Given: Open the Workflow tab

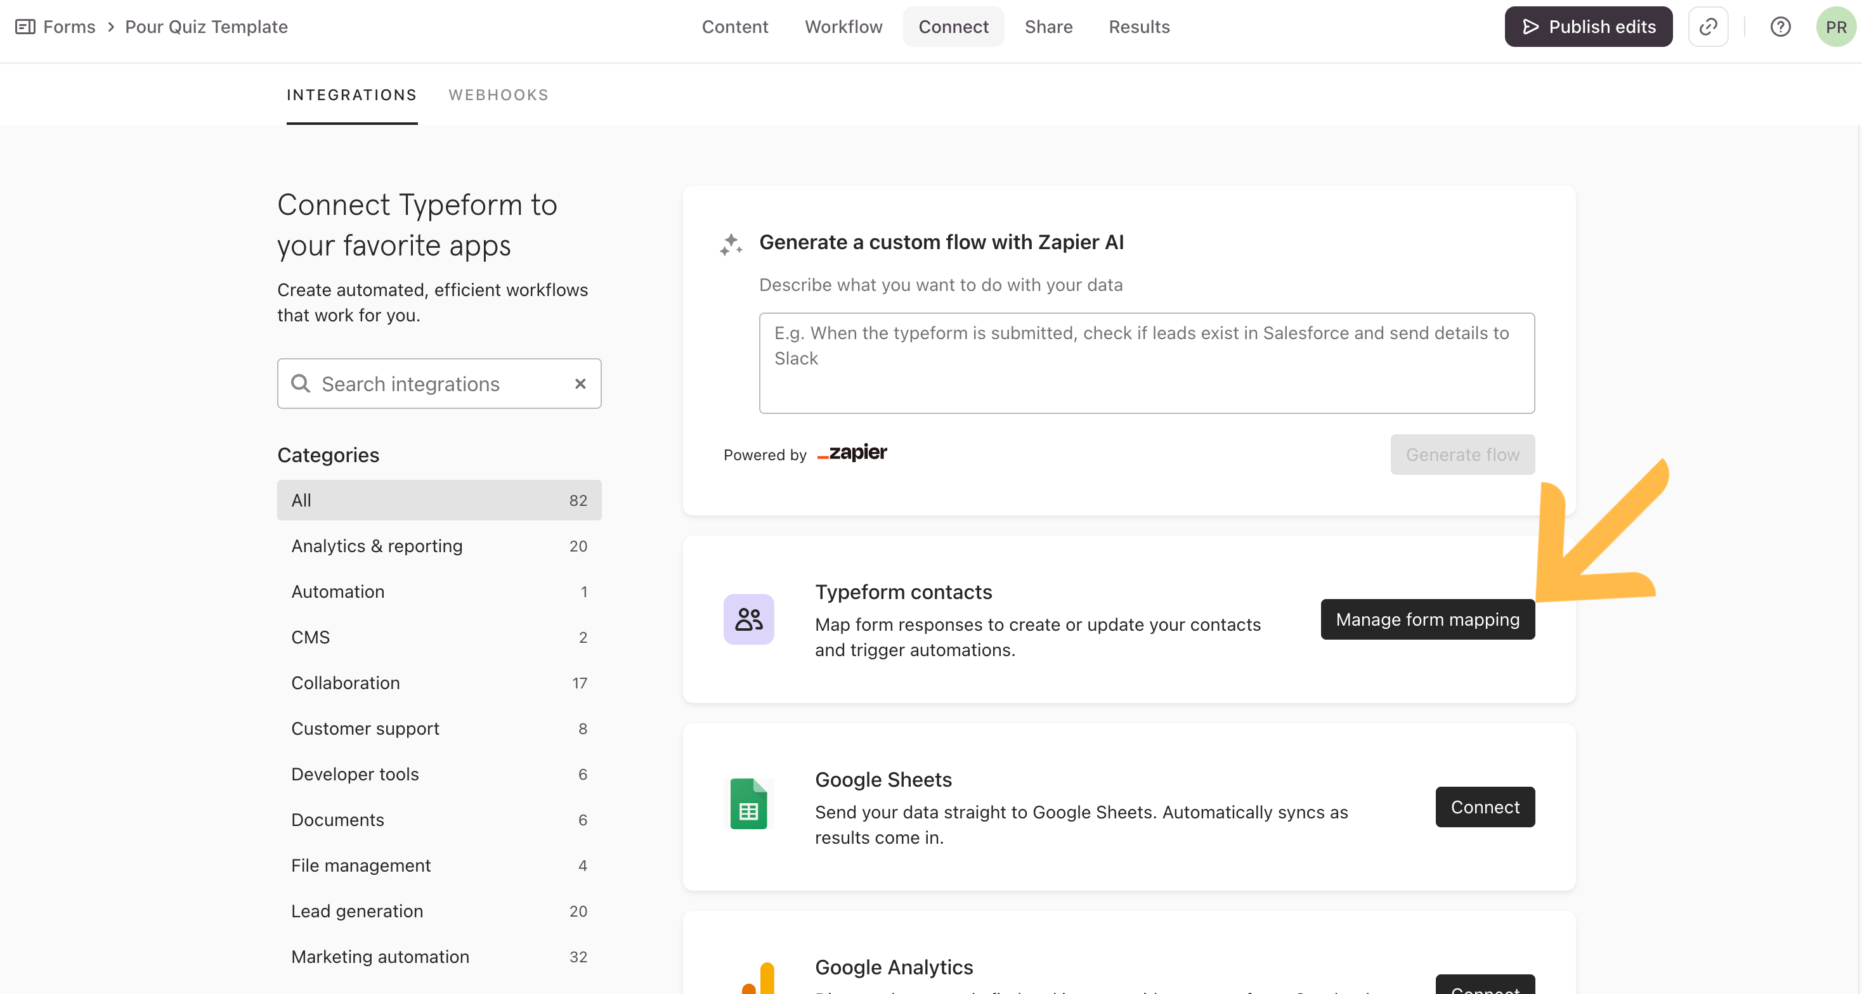Looking at the screenshot, I should click(843, 27).
